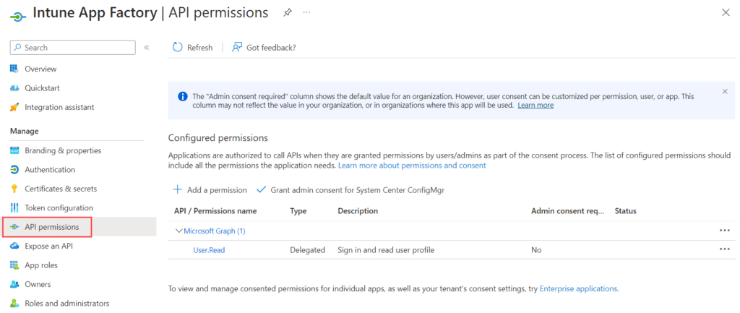Click the Manage section label

coord(24,131)
